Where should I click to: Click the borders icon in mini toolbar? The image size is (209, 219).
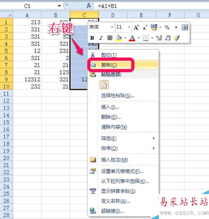[145, 38]
